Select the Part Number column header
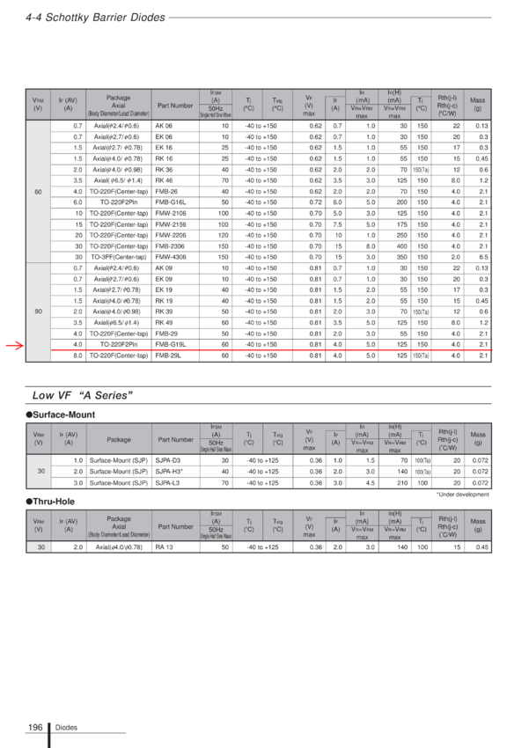 tap(175, 106)
